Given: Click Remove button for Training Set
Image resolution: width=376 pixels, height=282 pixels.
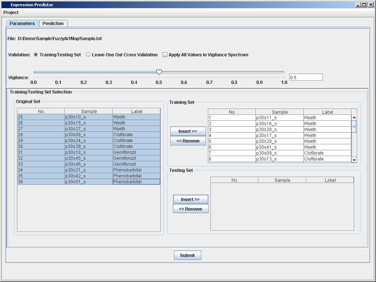Looking at the screenshot, I should [188, 141].
